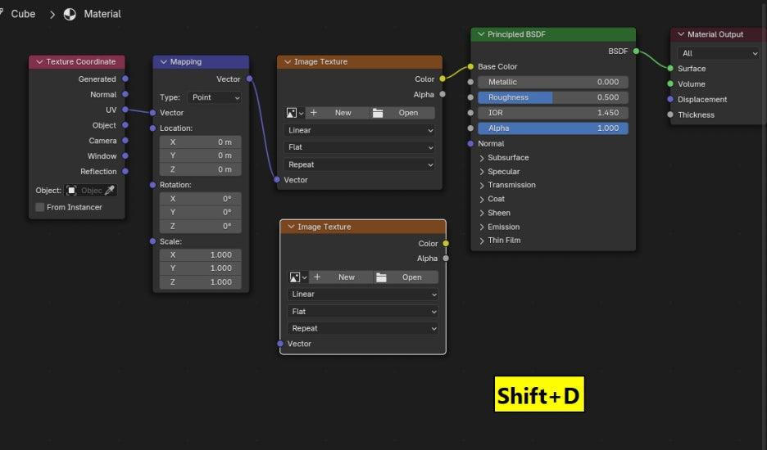The height and width of the screenshot is (450, 767).
Task: Click New button in upper Image Texture node
Action: [x=338, y=113]
